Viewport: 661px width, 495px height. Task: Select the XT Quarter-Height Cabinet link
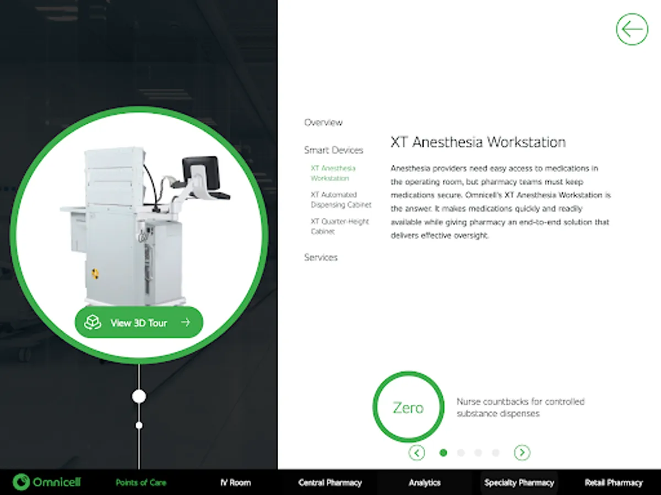pyautogui.click(x=340, y=226)
